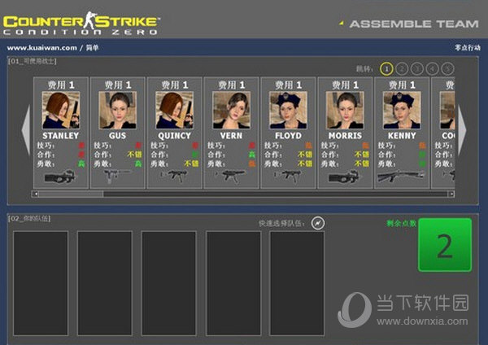Pick MORRIS's portrait thumbnail
The image size is (488, 345).
(345, 110)
